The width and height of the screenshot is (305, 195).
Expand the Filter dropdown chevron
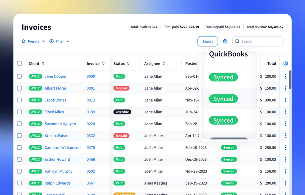tap(68, 41)
